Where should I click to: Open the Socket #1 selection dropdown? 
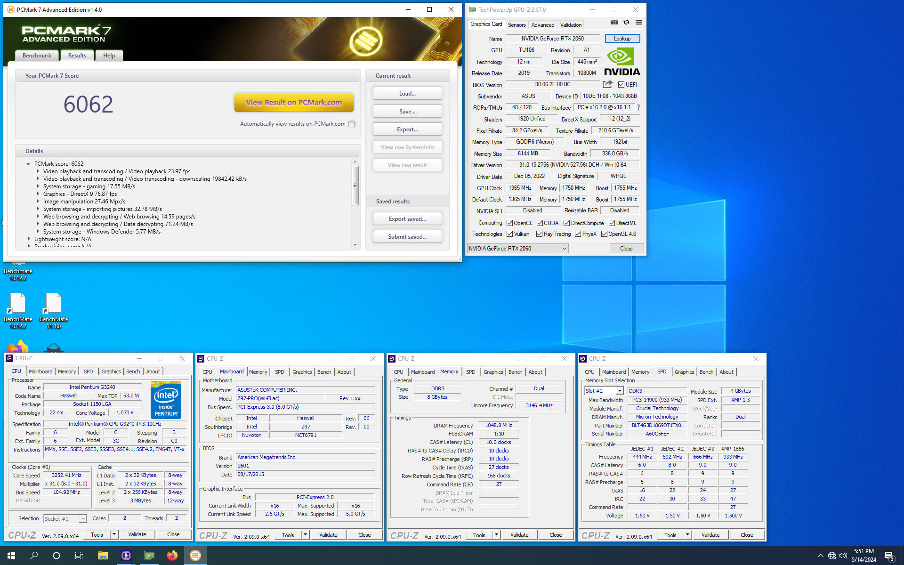pos(83,519)
